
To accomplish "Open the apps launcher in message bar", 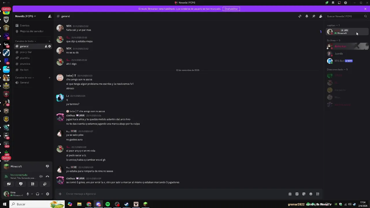I will [x=318, y=194].
